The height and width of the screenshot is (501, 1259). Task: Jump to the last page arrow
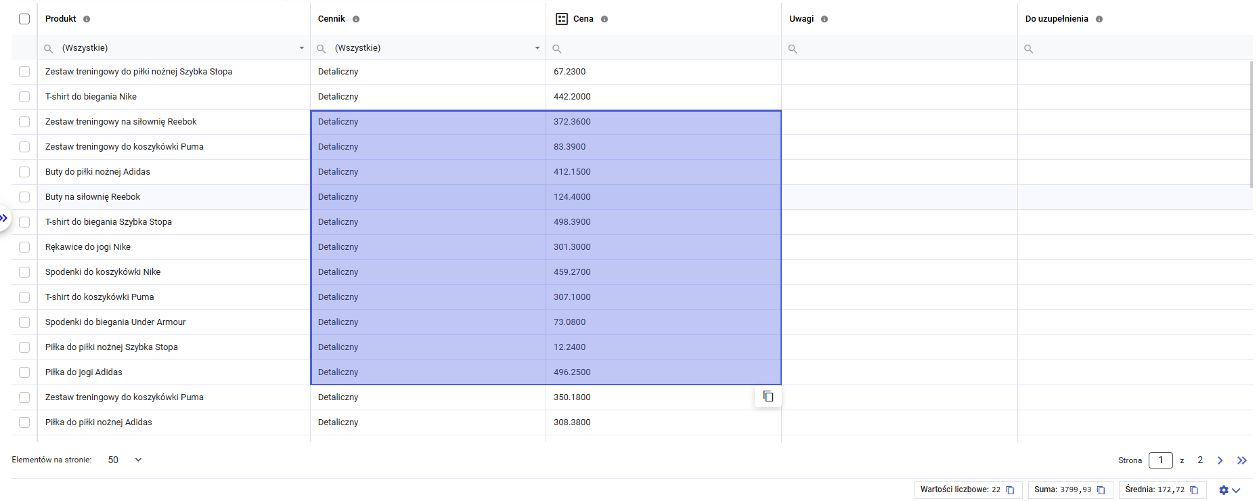coord(1241,460)
